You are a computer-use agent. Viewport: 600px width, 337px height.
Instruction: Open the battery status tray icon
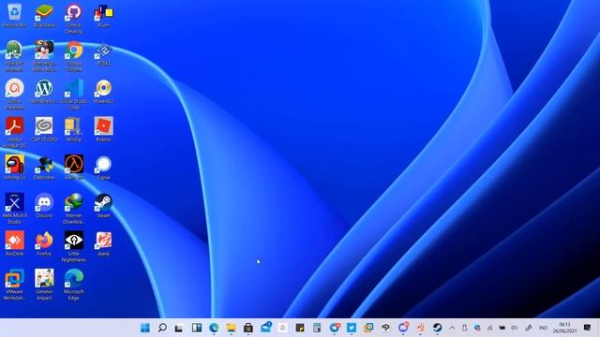(502, 328)
